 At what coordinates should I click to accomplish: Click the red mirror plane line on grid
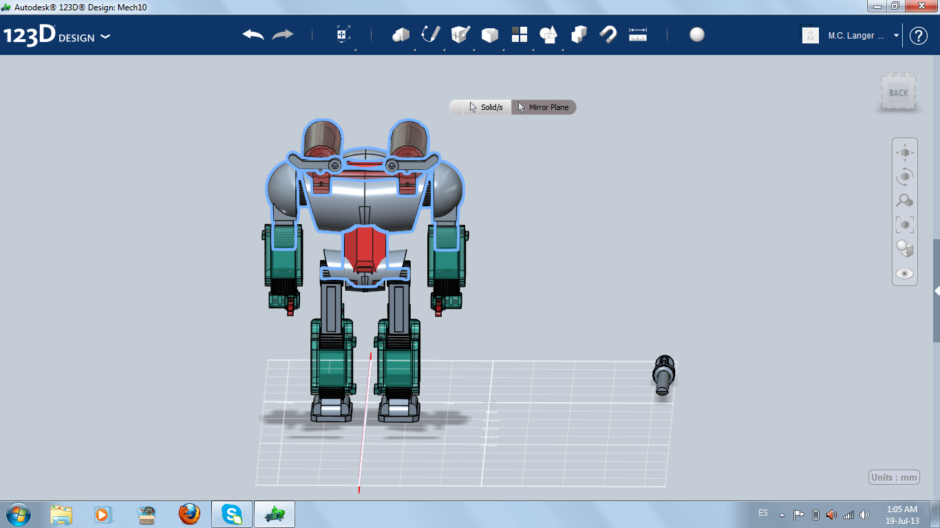pyautogui.click(x=365, y=423)
